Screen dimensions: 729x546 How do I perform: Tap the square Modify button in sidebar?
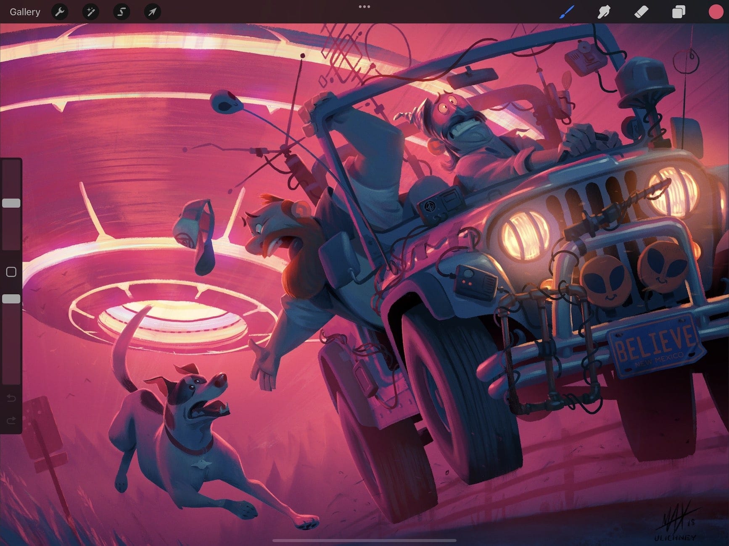11,272
